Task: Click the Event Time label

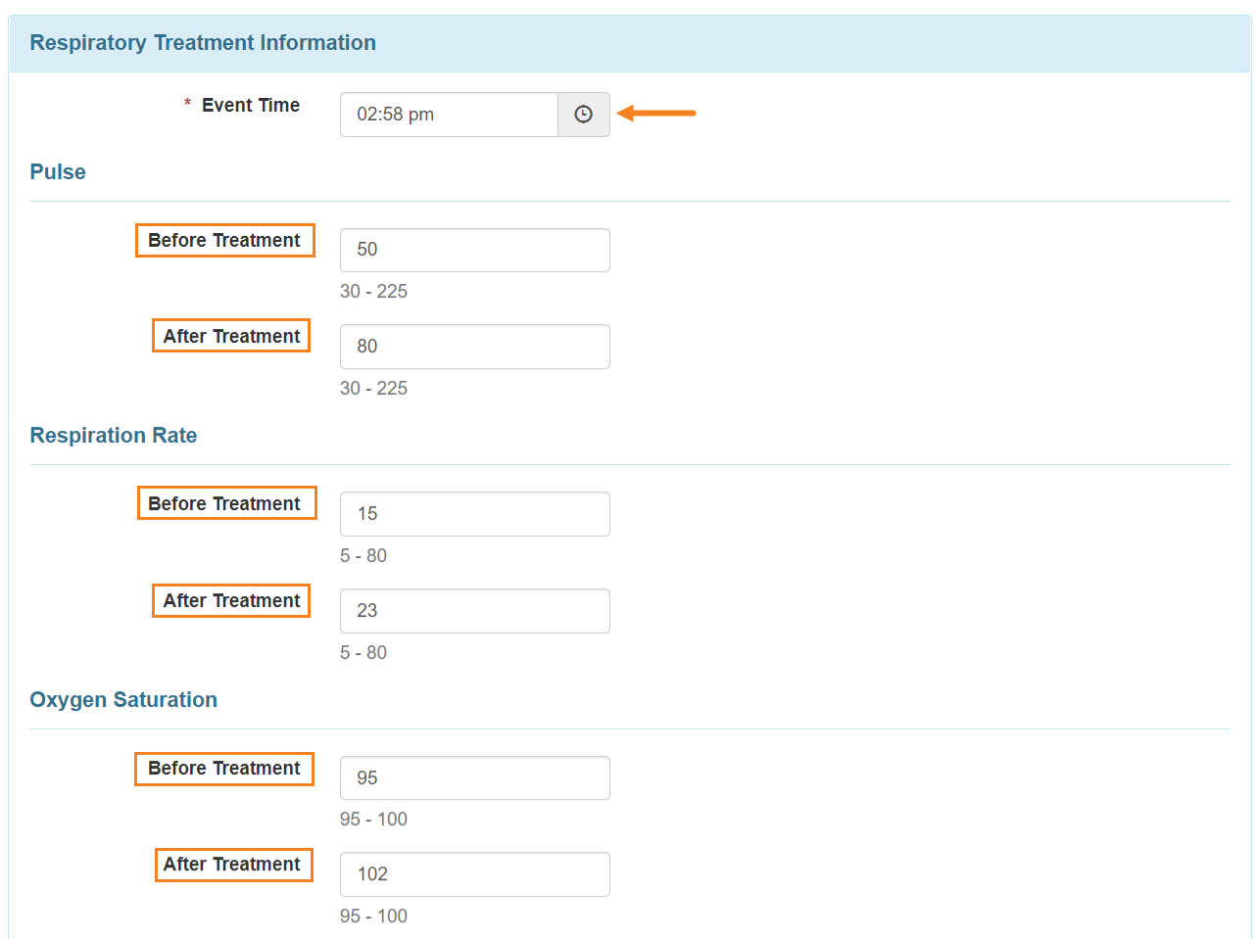Action: point(250,106)
